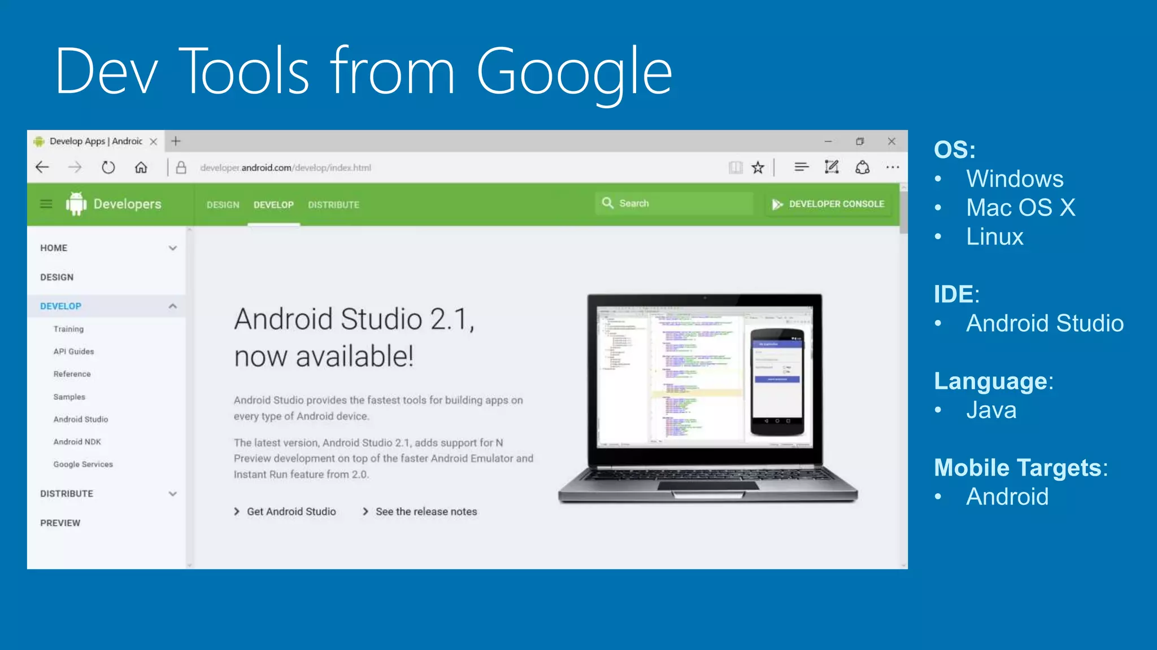This screenshot has width=1157, height=650.
Task: Click the play icon on Developer Console
Action: [x=777, y=204]
